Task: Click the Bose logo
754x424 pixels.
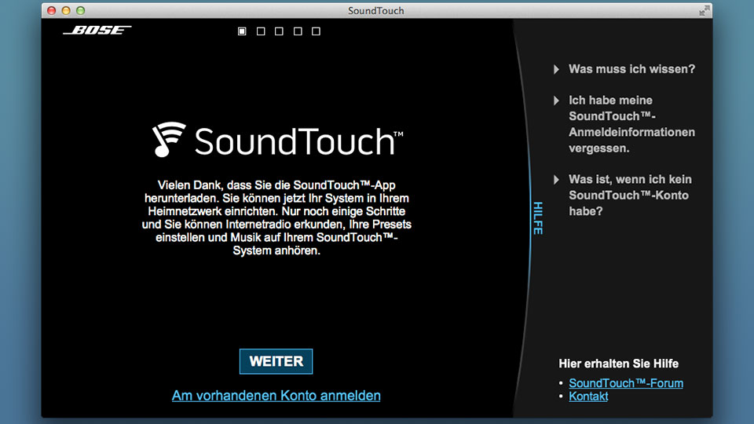Action: [x=97, y=31]
